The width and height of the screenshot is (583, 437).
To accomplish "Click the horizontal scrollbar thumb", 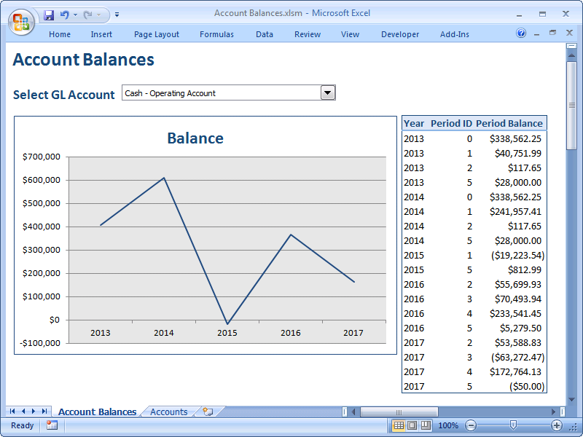I will click(x=399, y=412).
